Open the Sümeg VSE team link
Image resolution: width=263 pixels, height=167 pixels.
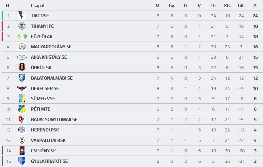point(43,99)
